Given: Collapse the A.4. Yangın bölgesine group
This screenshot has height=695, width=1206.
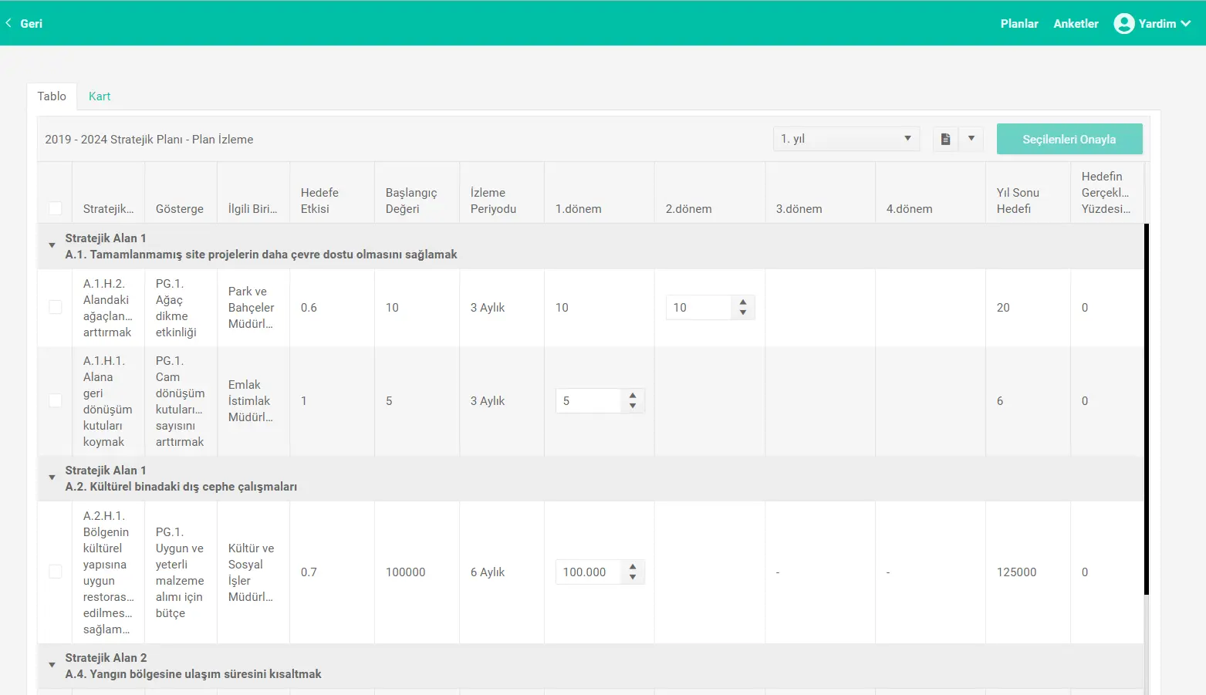Looking at the screenshot, I should [52, 666].
